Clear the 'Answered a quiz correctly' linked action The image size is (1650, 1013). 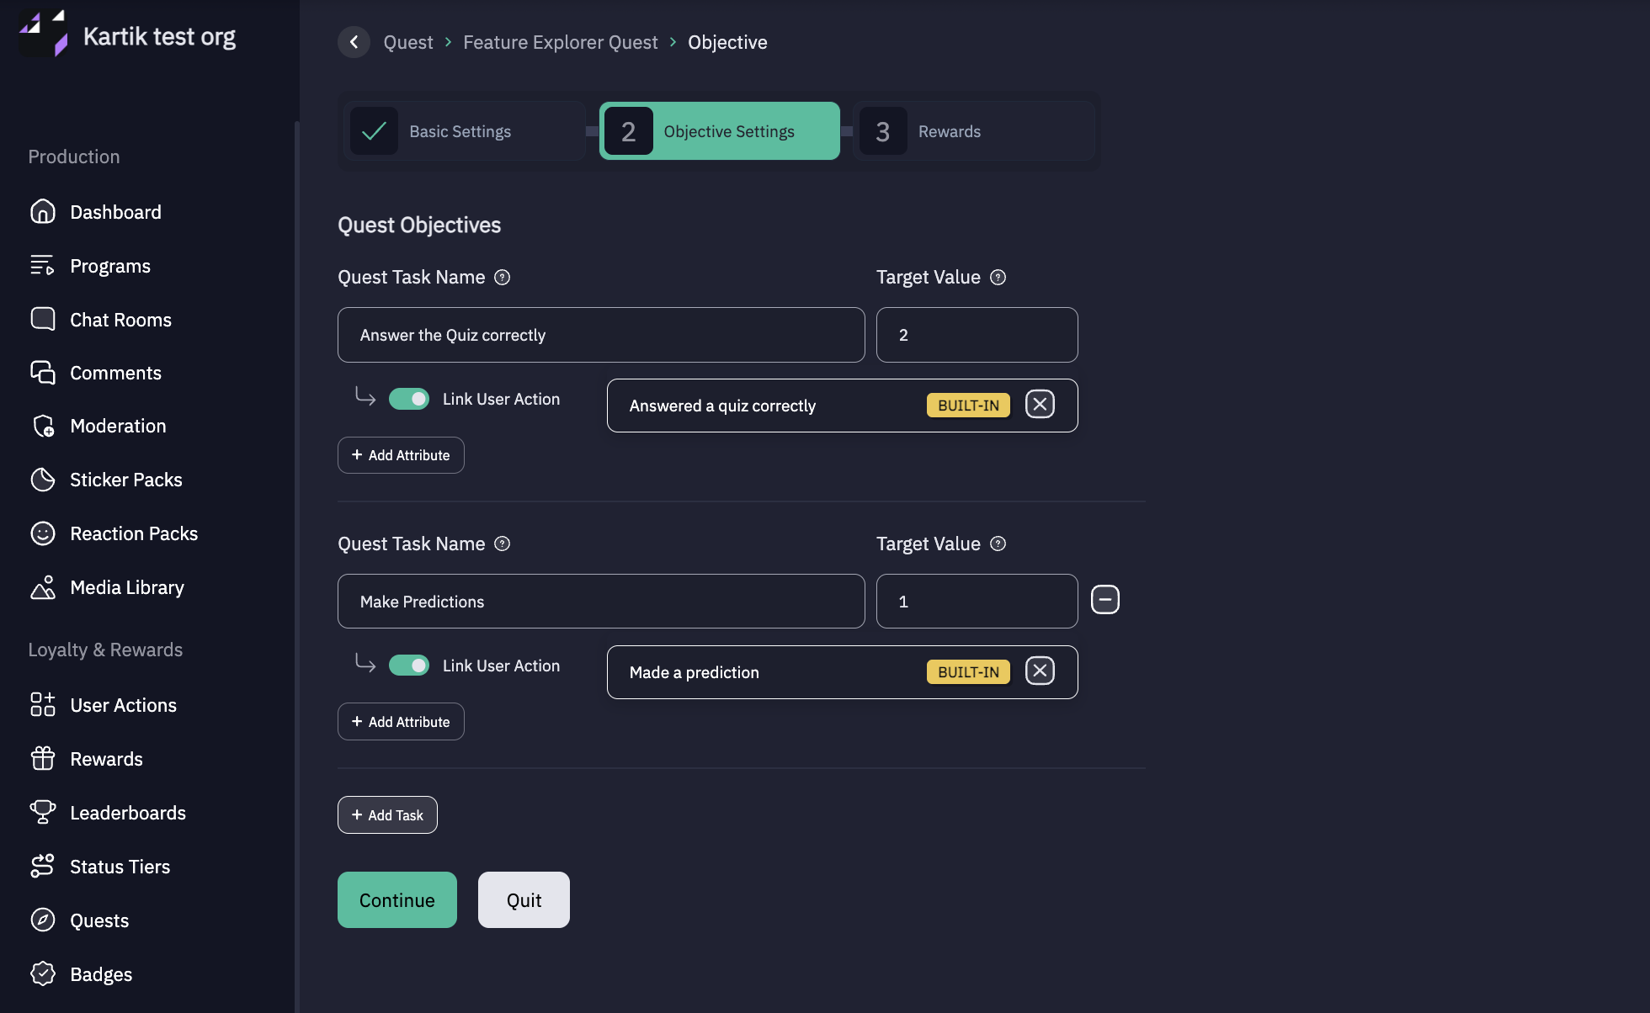point(1040,405)
